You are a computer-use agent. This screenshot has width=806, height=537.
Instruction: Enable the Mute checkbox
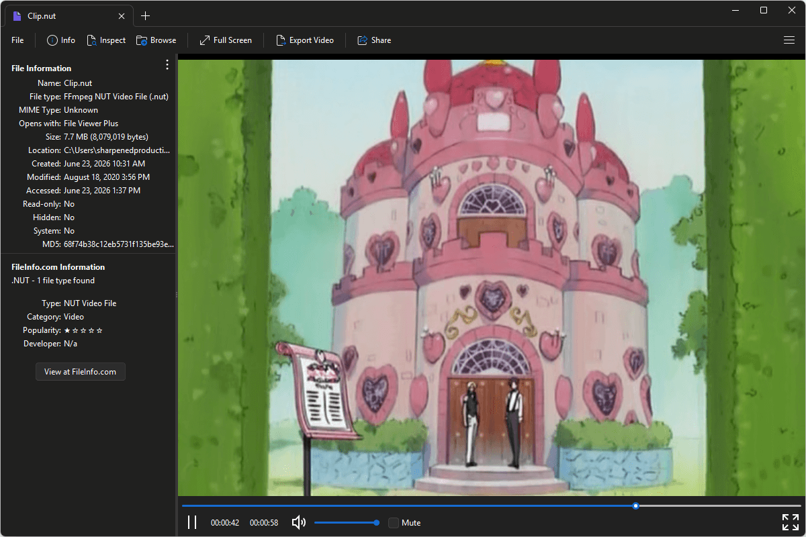[x=394, y=522]
